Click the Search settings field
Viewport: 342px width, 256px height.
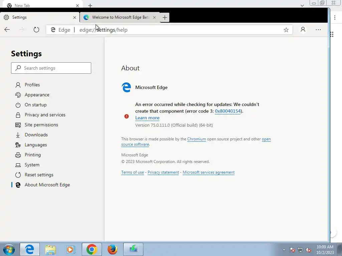coord(51,68)
